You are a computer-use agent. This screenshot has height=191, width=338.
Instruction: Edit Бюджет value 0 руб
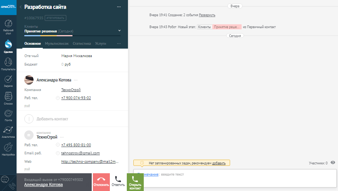pos(66,64)
